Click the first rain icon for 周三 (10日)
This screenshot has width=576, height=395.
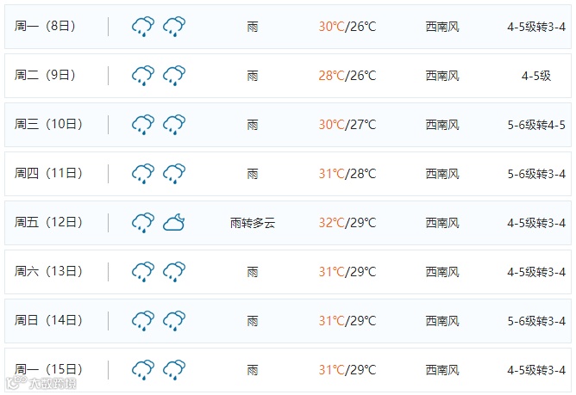[x=143, y=124]
